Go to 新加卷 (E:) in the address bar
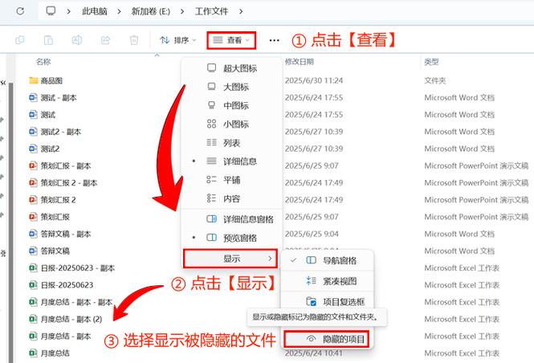Viewport: 534px width, 363px height. pyautogui.click(x=150, y=11)
